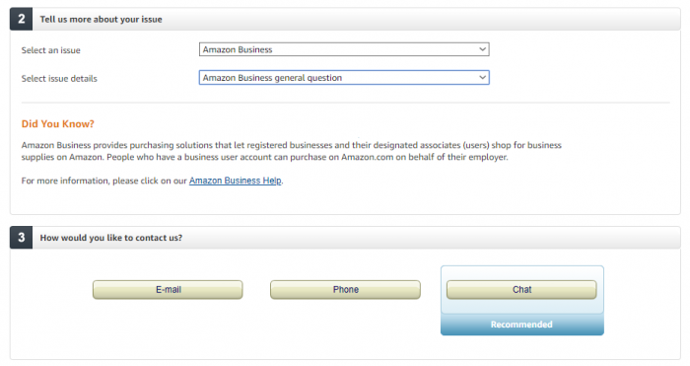Select the How would you like to contact us header
This screenshot has width=690, height=366.
click(x=110, y=238)
